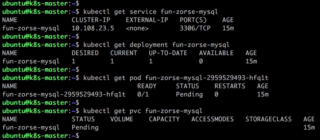Viewport: 320px width, 140px height.
Task: Click the 3306/TCP port value
Action: point(195,28)
